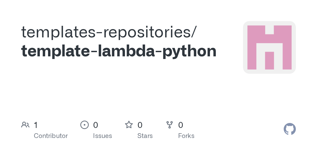Open the Forks label

(186, 136)
